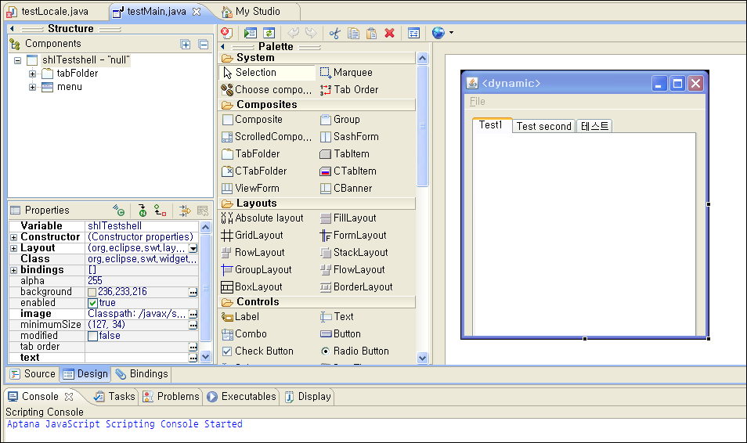This screenshot has height=443, width=747.
Task: Pick FormLayout from Layouts
Action: (352, 236)
